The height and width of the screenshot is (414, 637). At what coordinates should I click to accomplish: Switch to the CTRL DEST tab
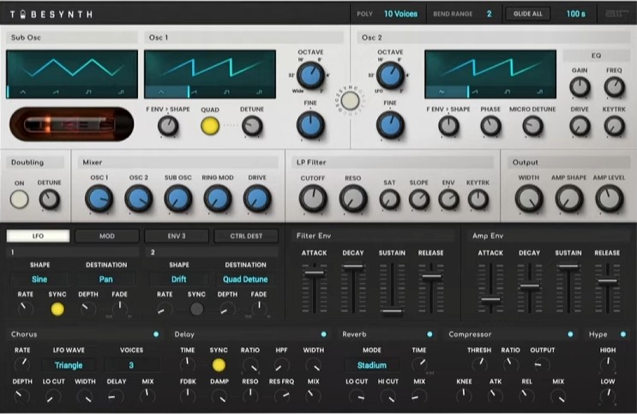pyautogui.click(x=246, y=236)
